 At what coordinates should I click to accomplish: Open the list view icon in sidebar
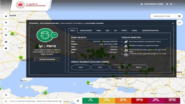pos(6,42)
